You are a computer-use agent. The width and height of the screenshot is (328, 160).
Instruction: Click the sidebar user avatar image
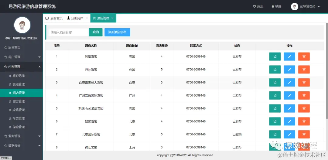[22, 25]
